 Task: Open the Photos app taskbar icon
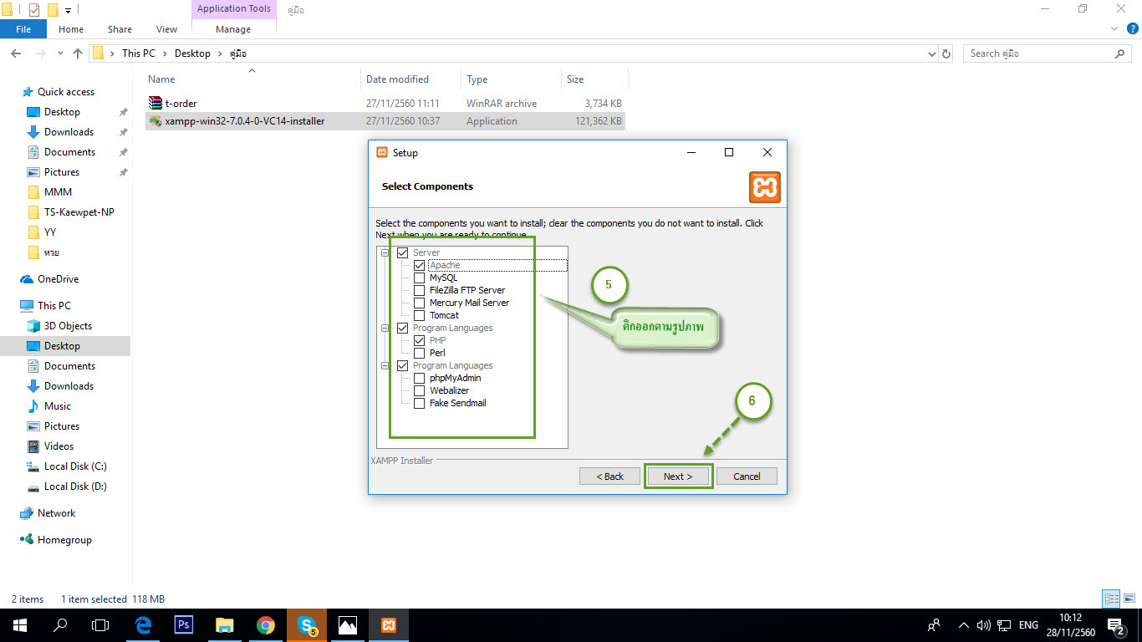[348, 624]
